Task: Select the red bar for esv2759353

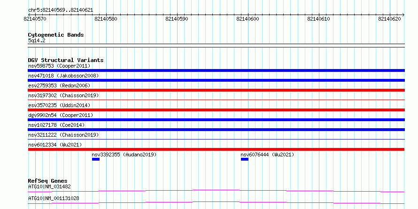Action: [216, 90]
